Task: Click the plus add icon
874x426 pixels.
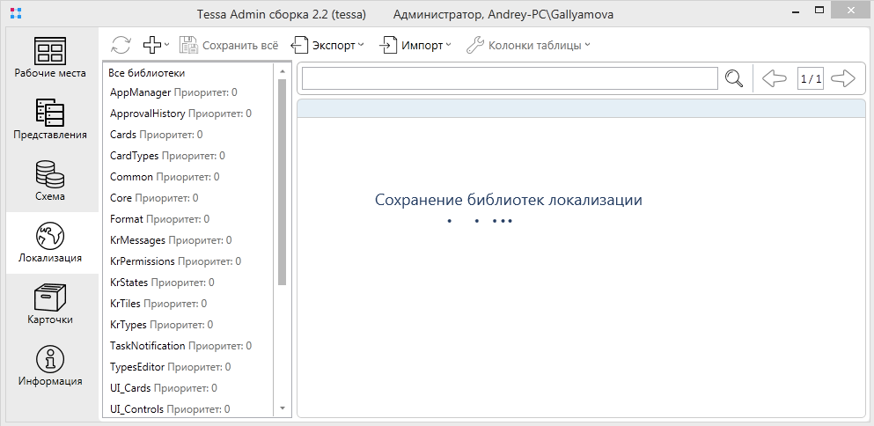Action: 153,45
